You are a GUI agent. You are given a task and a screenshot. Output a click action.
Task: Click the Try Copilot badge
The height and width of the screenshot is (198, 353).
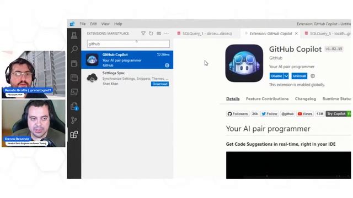coord(338,114)
